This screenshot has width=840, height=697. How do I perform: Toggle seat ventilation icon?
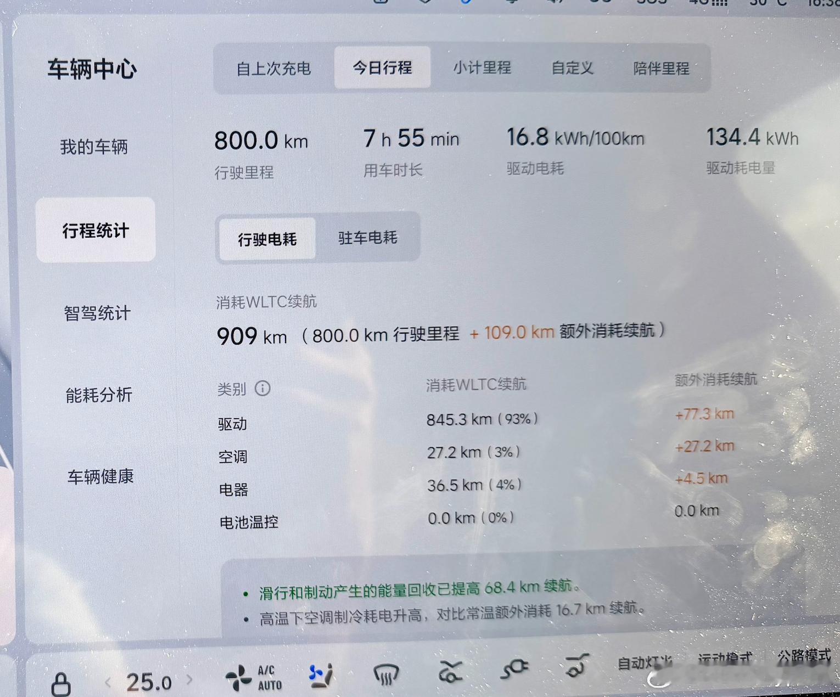pyautogui.click(x=321, y=676)
